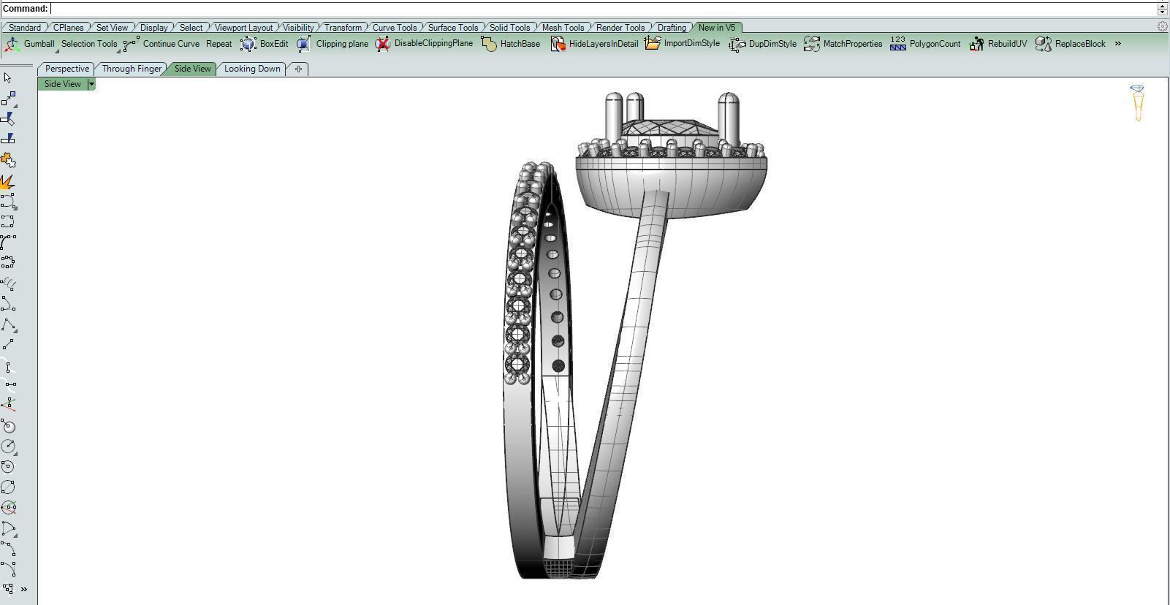The width and height of the screenshot is (1170, 605).
Task: Click the Side View viewport title label
Action: (63, 84)
